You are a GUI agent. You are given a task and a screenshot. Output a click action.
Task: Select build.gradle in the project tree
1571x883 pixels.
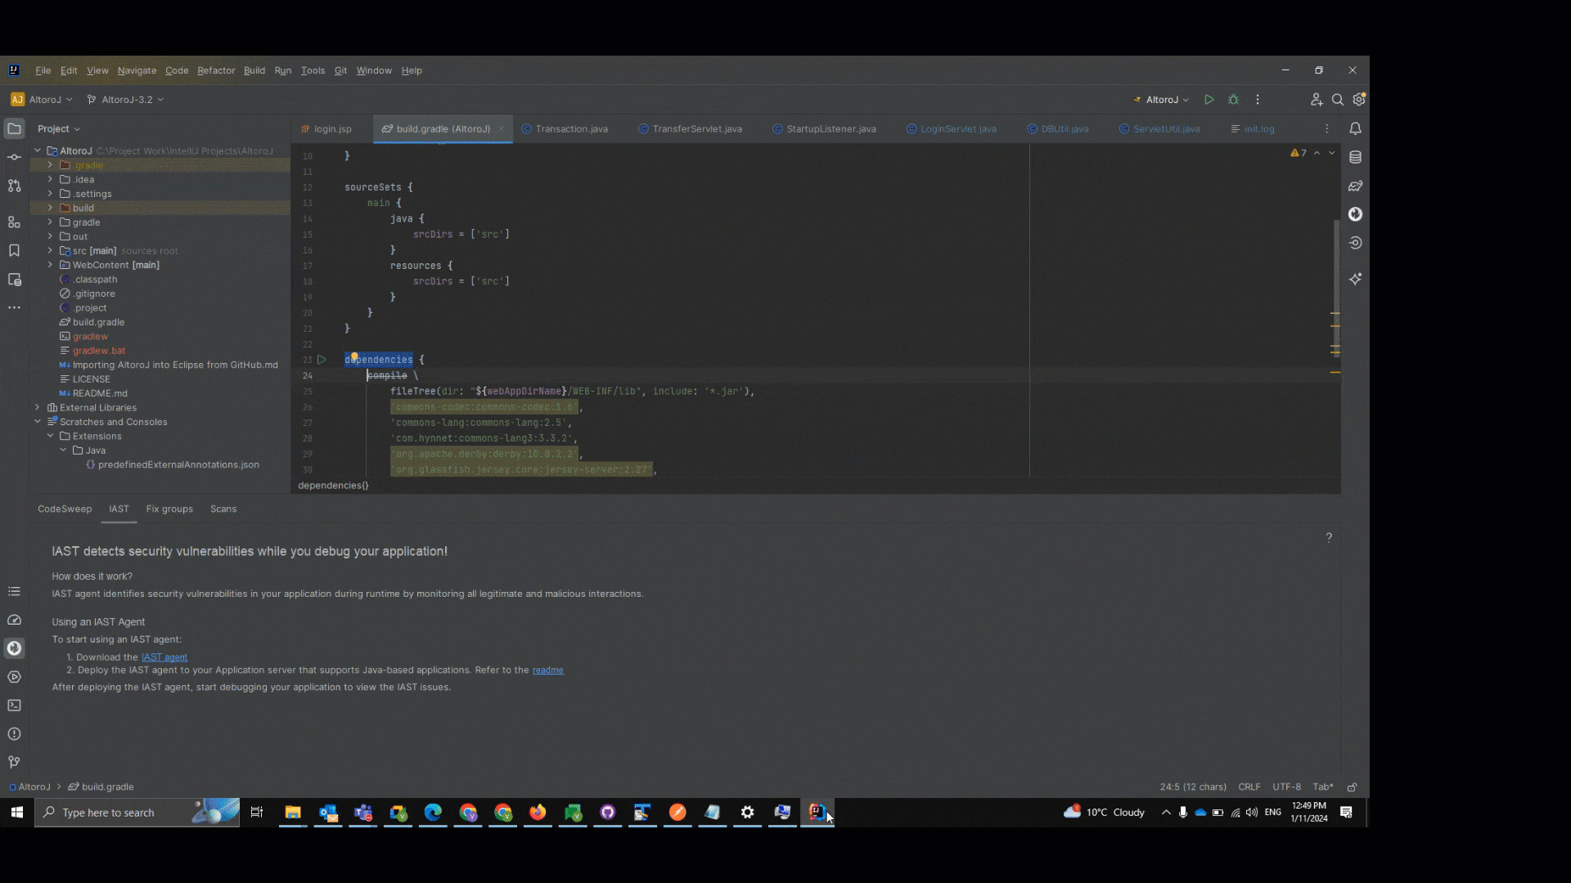tap(98, 322)
